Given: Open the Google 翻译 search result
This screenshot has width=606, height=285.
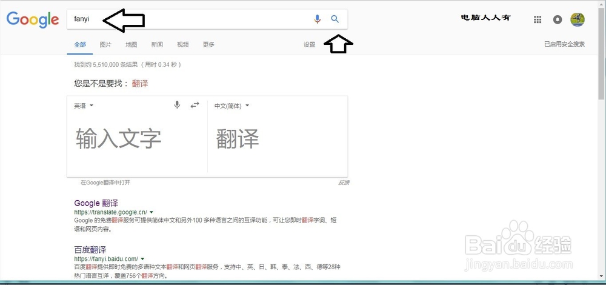Looking at the screenshot, I should click(96, 203).
